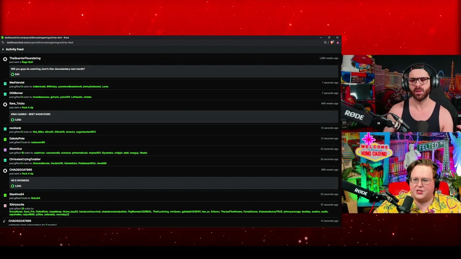Click the gift icon beside DakotaPete
461x259 pixels.
tap(5, 139)
